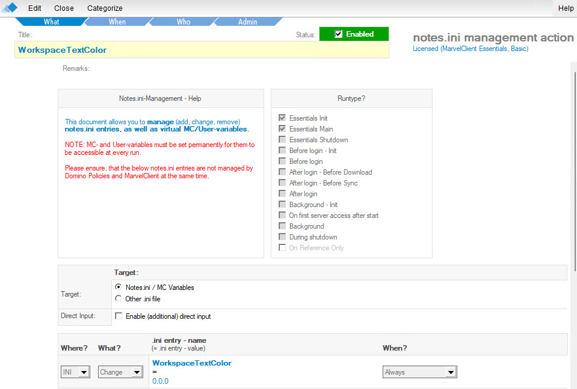This screenshot has width=577, height=389.
Task: Check the Background - Init runtype
Action: coord(282,205)
